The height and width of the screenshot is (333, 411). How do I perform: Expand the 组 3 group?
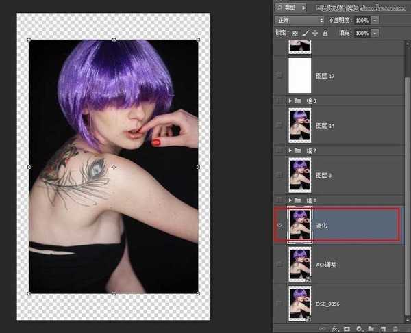(292, 101)
